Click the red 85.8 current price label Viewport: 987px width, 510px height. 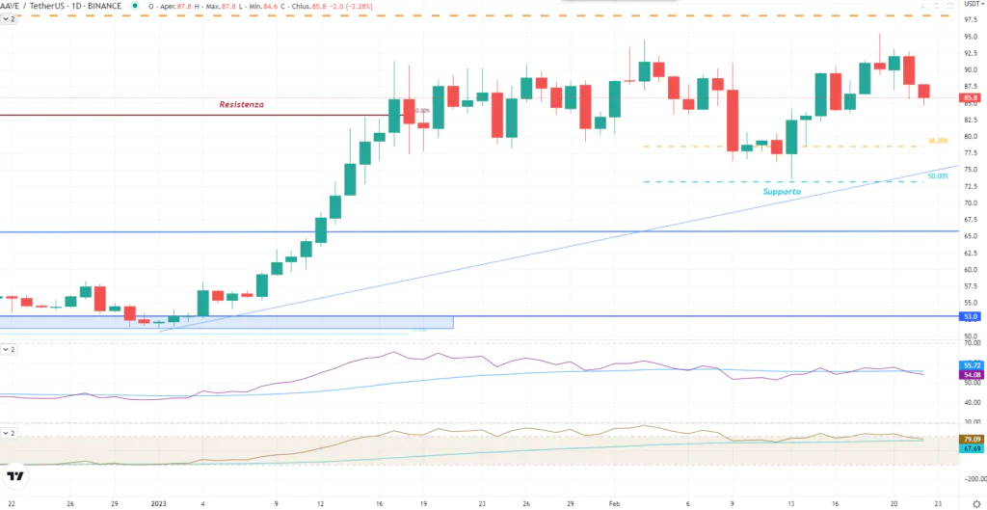pyautogui.click(x=970, y=97)
